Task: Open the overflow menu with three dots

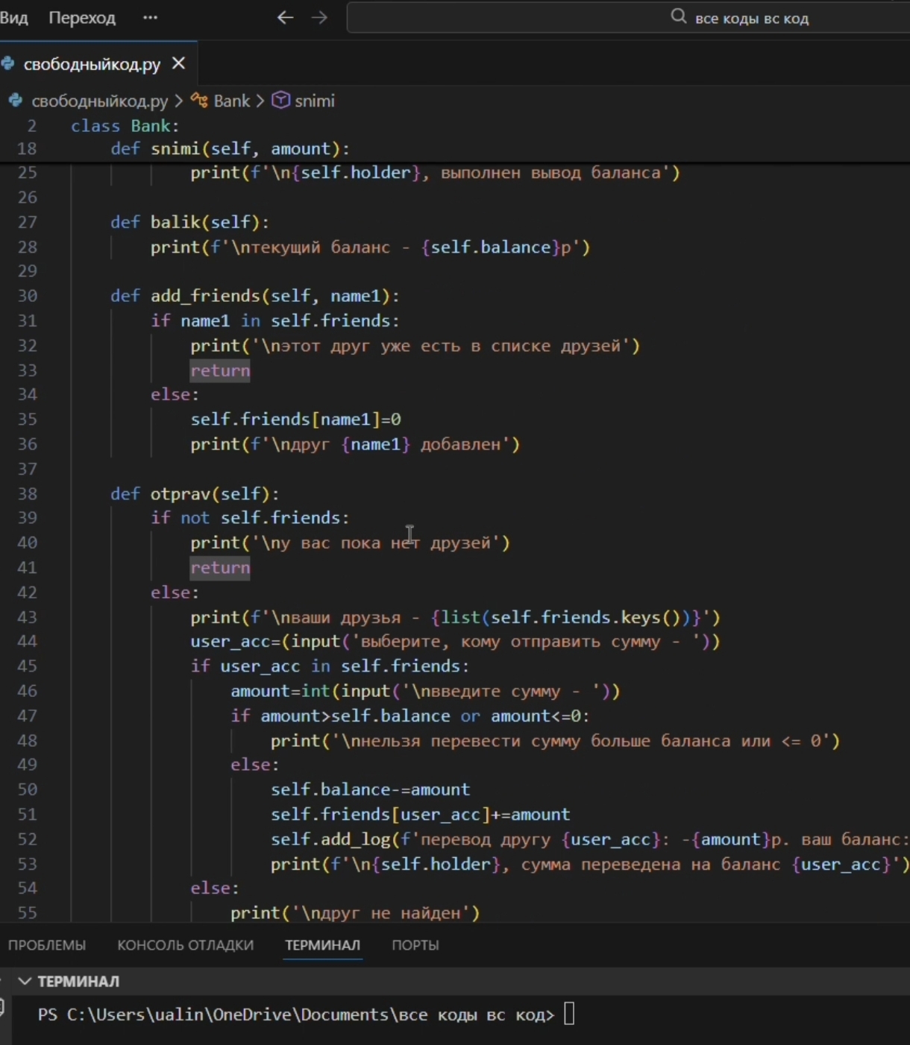Action: (x=150, y=18)
